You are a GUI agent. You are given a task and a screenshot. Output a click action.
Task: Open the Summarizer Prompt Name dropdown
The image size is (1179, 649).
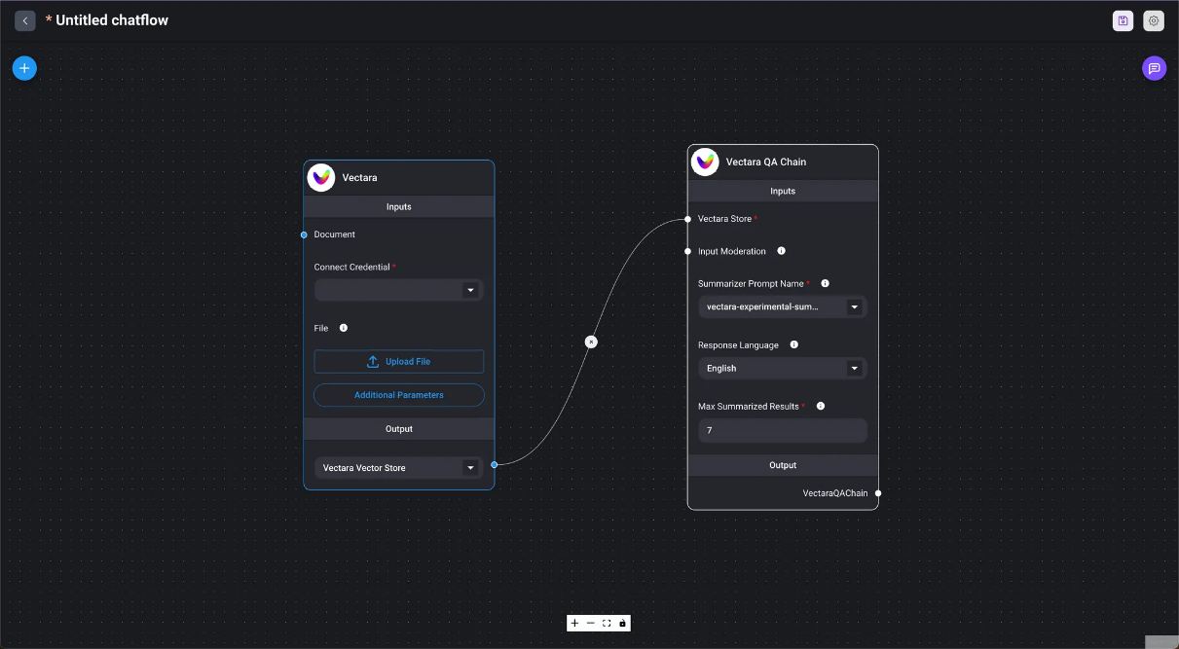click(782, 307)
